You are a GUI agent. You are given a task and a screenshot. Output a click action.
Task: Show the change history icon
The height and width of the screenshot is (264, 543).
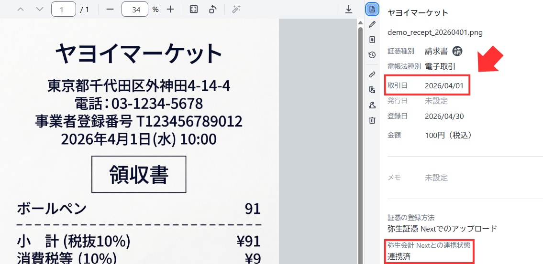coord(372,54)
